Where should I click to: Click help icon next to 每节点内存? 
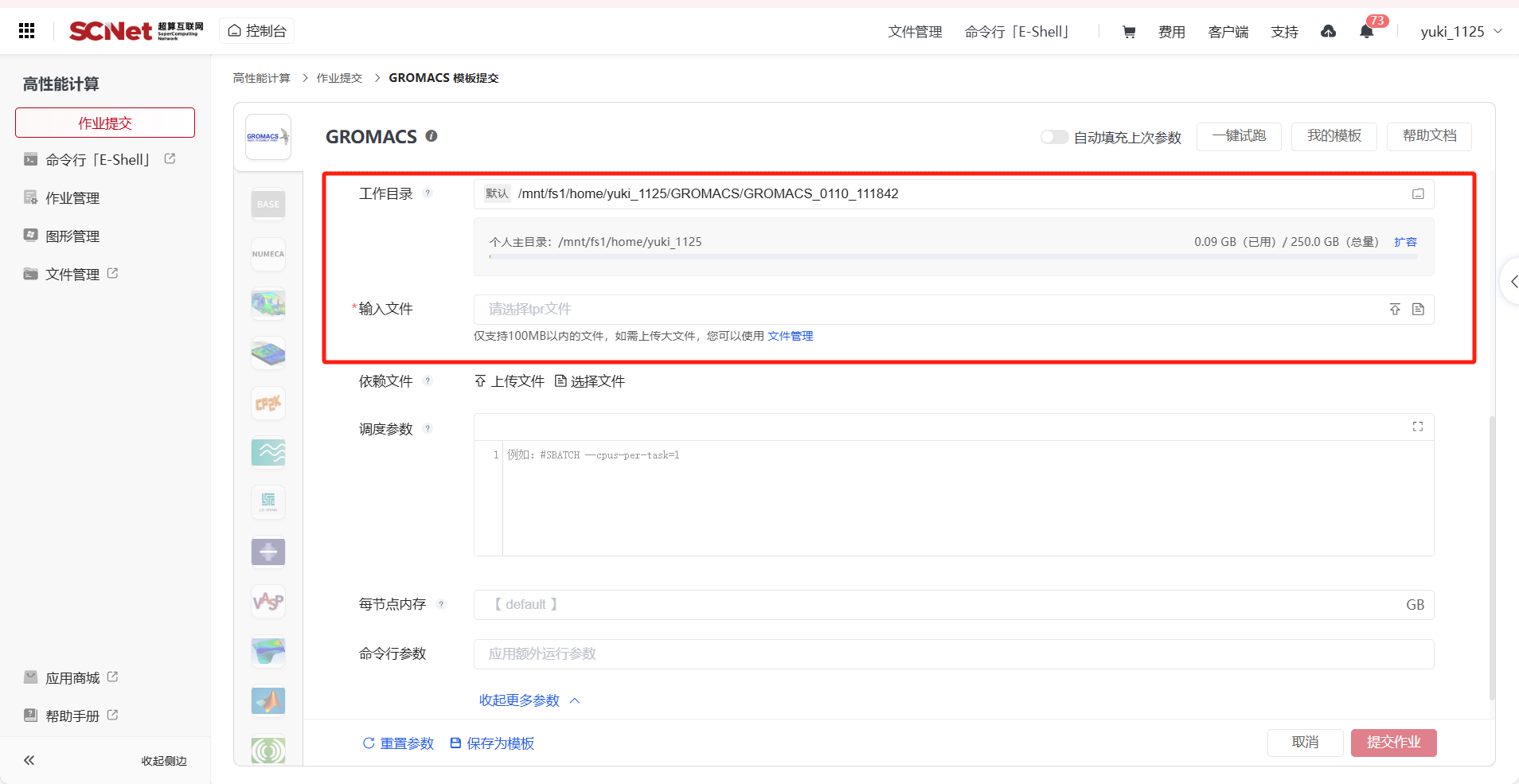(x=441, y=604)
